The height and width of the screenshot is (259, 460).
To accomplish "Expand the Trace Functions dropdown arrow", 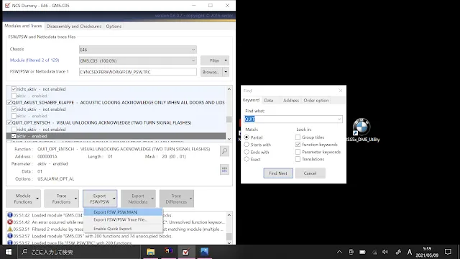I will [75, 199].
